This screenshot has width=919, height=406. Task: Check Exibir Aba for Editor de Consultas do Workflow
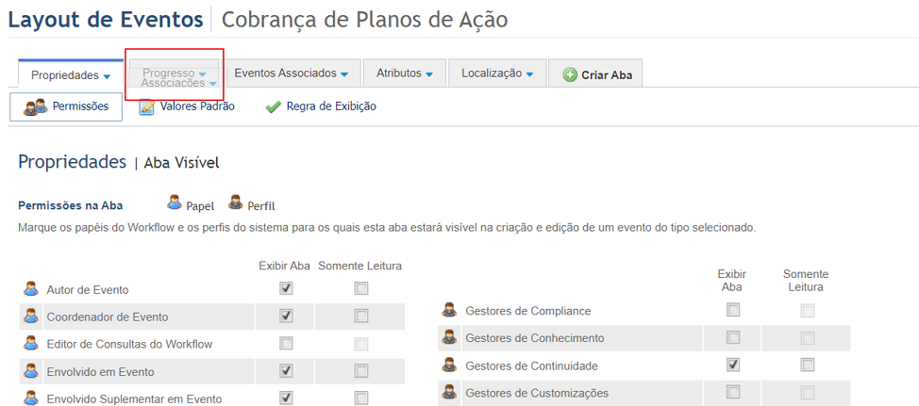[x=286, y=344]
